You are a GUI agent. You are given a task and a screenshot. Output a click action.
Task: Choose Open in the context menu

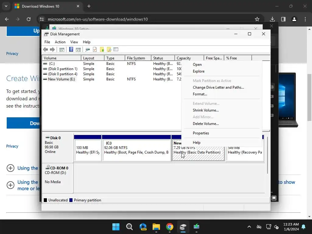click(x=222, y=65)
